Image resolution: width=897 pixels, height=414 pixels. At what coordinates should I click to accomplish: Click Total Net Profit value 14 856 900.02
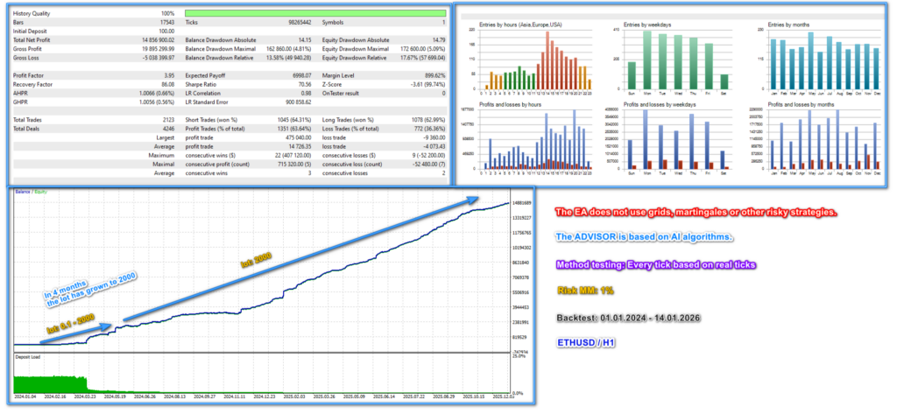(x=159, y=40)
